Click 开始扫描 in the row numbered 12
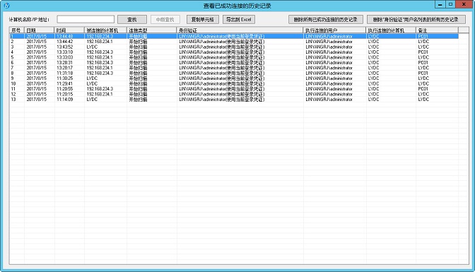Screen dimensions: 475x272 coord(138,94)
